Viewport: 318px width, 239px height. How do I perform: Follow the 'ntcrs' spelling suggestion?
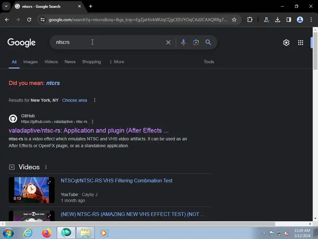(53, 83)
